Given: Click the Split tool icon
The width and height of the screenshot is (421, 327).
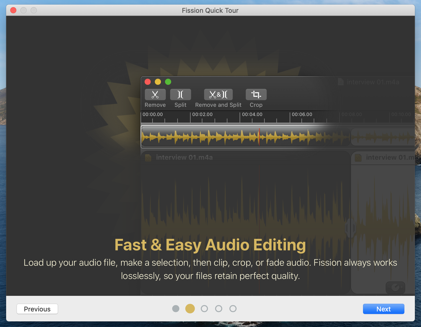Looking at the screenshot, I should [180, 95].
